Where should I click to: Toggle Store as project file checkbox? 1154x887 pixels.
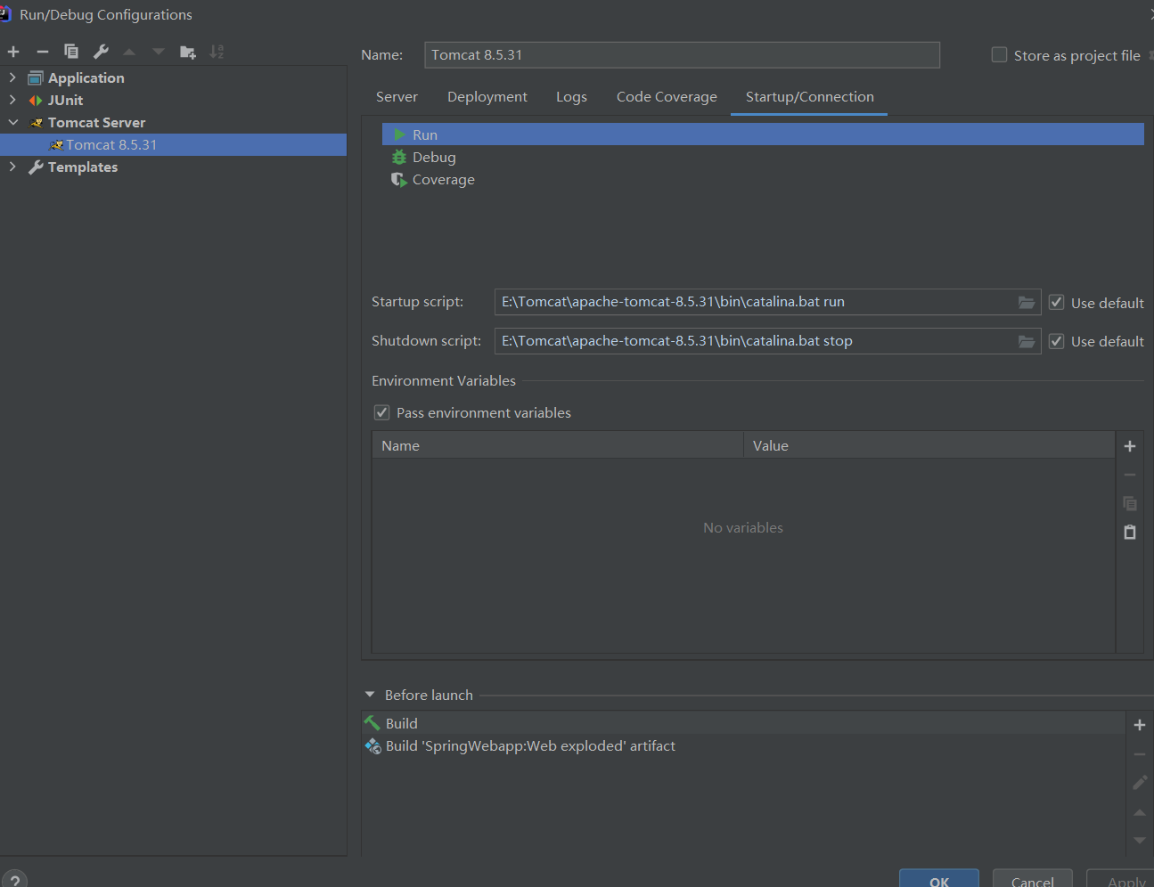click(1000, 55)
